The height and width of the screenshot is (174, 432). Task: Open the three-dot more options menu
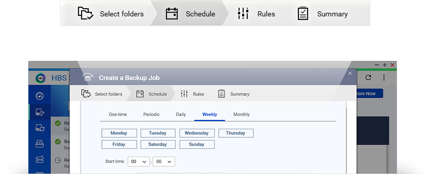click(384, 78)
